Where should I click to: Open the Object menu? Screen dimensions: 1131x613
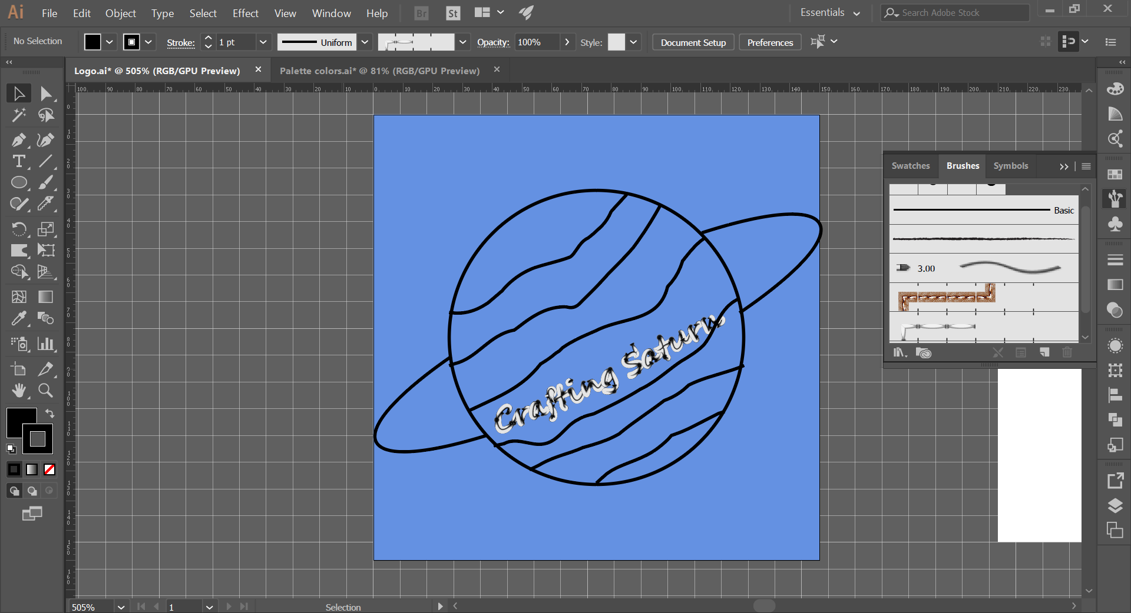click(121, 13)
